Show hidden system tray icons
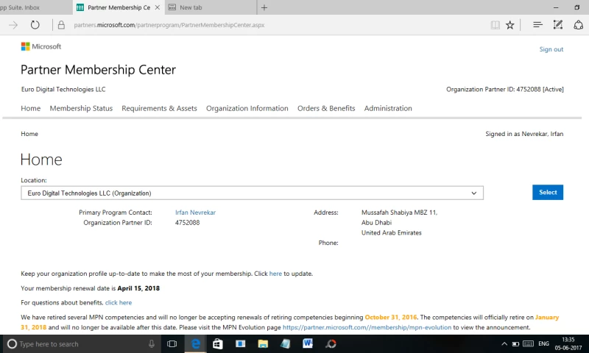The height and width of the screenshot is (353, 589). [x=504, y=343]
